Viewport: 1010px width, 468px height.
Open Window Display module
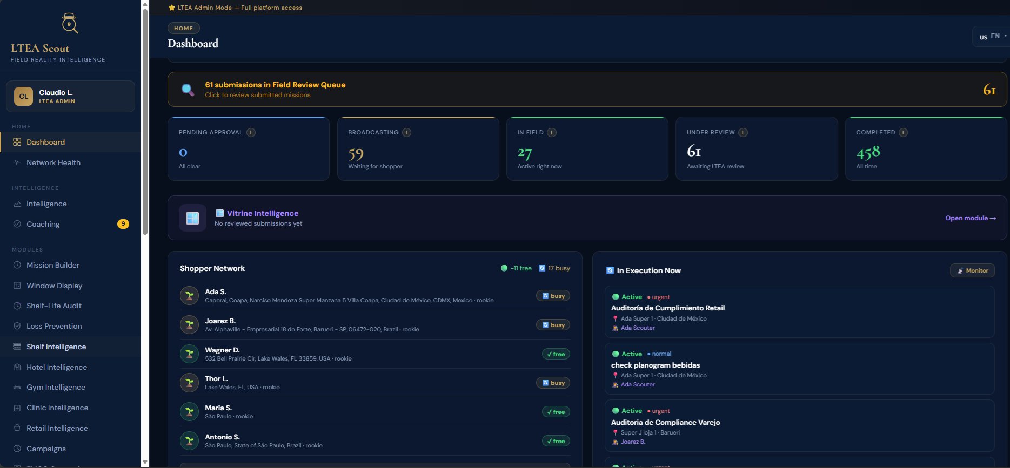70,286
